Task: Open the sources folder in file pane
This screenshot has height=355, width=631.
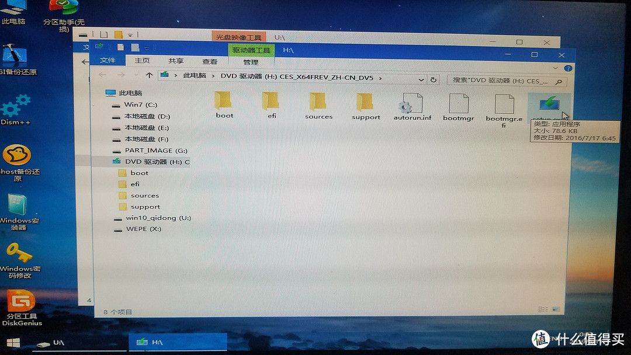Action: coord(318,104)
